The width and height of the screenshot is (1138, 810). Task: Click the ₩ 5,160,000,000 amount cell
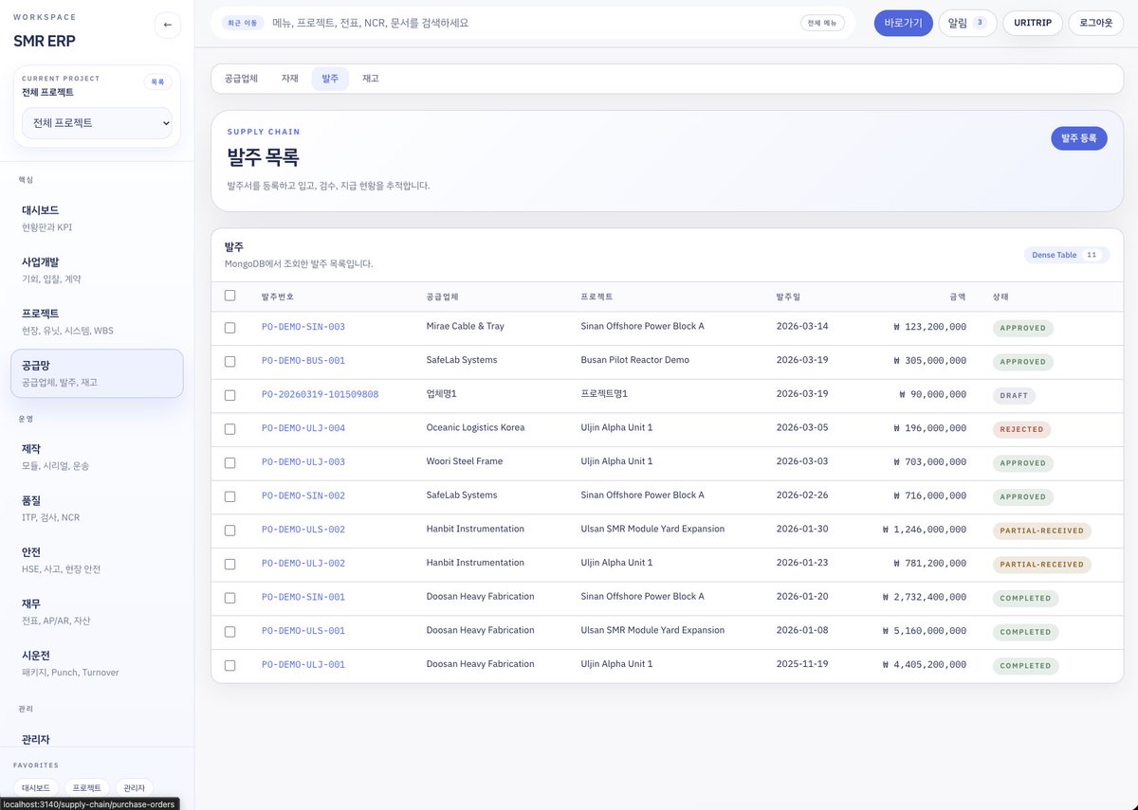coord(924,631)
